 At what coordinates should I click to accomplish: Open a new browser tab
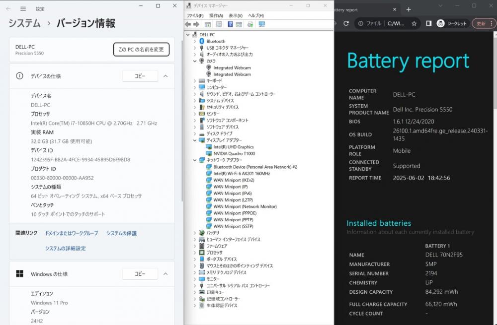point(409,9)
